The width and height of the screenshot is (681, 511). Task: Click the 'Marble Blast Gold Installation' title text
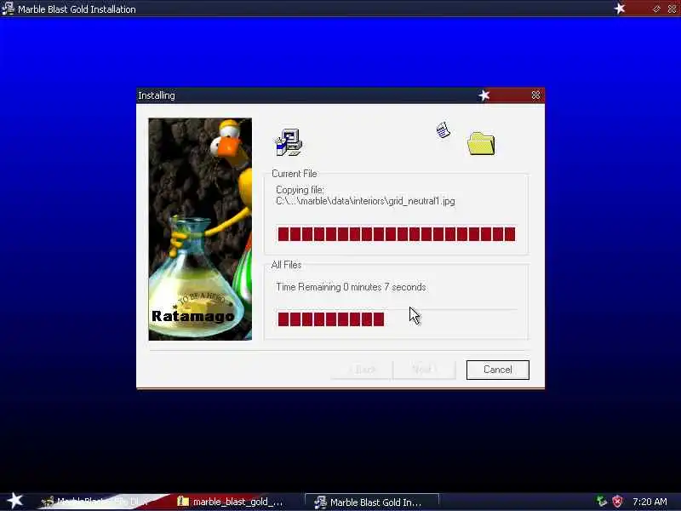point(77,9)
